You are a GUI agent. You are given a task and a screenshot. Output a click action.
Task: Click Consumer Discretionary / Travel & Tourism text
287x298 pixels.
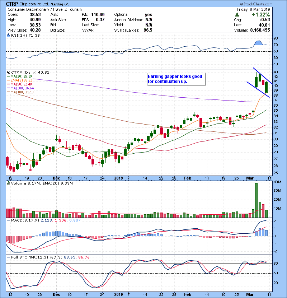(x=44, y=9)
